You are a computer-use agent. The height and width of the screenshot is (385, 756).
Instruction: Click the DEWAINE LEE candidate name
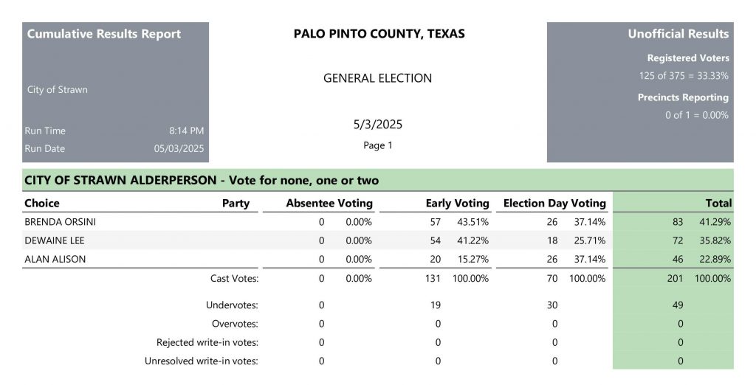point(55,240)
